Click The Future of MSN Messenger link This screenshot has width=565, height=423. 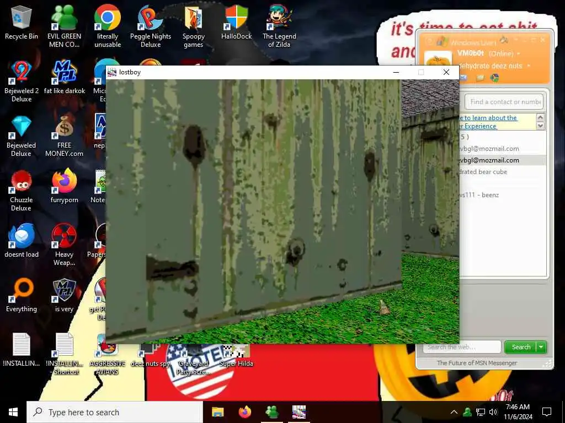coord(477,363)
